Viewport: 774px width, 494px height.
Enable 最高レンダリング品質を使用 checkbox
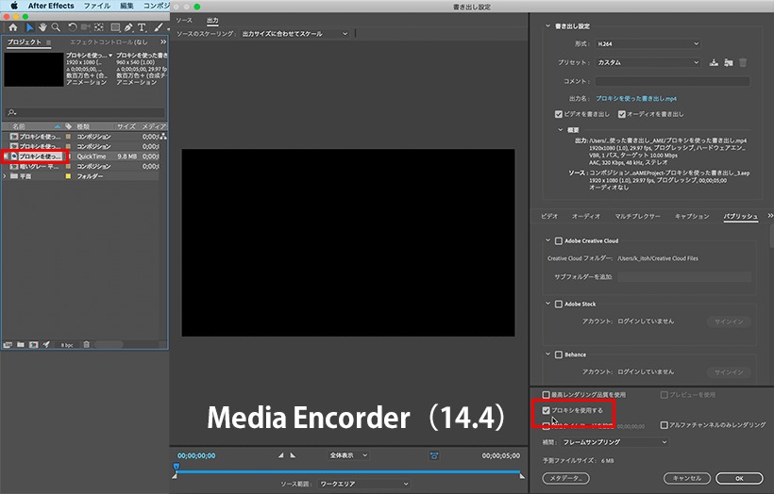[x=546, y=394]
